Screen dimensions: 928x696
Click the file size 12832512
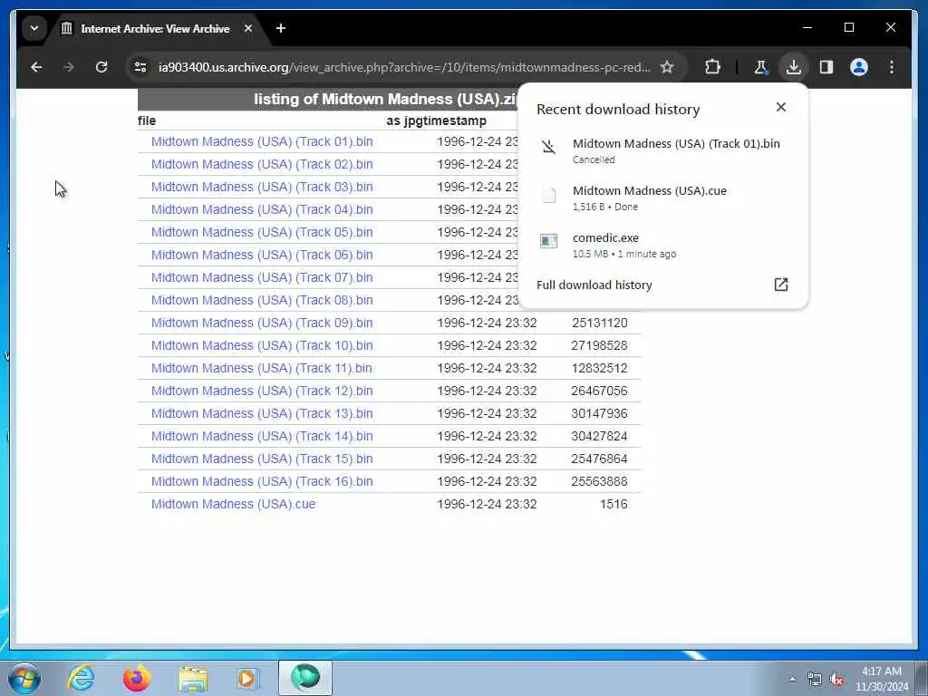[600, 368]
